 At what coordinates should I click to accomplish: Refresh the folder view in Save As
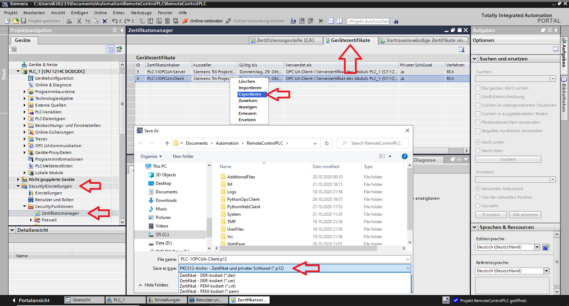(326, 143)
